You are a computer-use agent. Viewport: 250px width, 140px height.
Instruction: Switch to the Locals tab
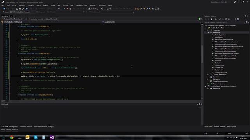tap(9, 129)
